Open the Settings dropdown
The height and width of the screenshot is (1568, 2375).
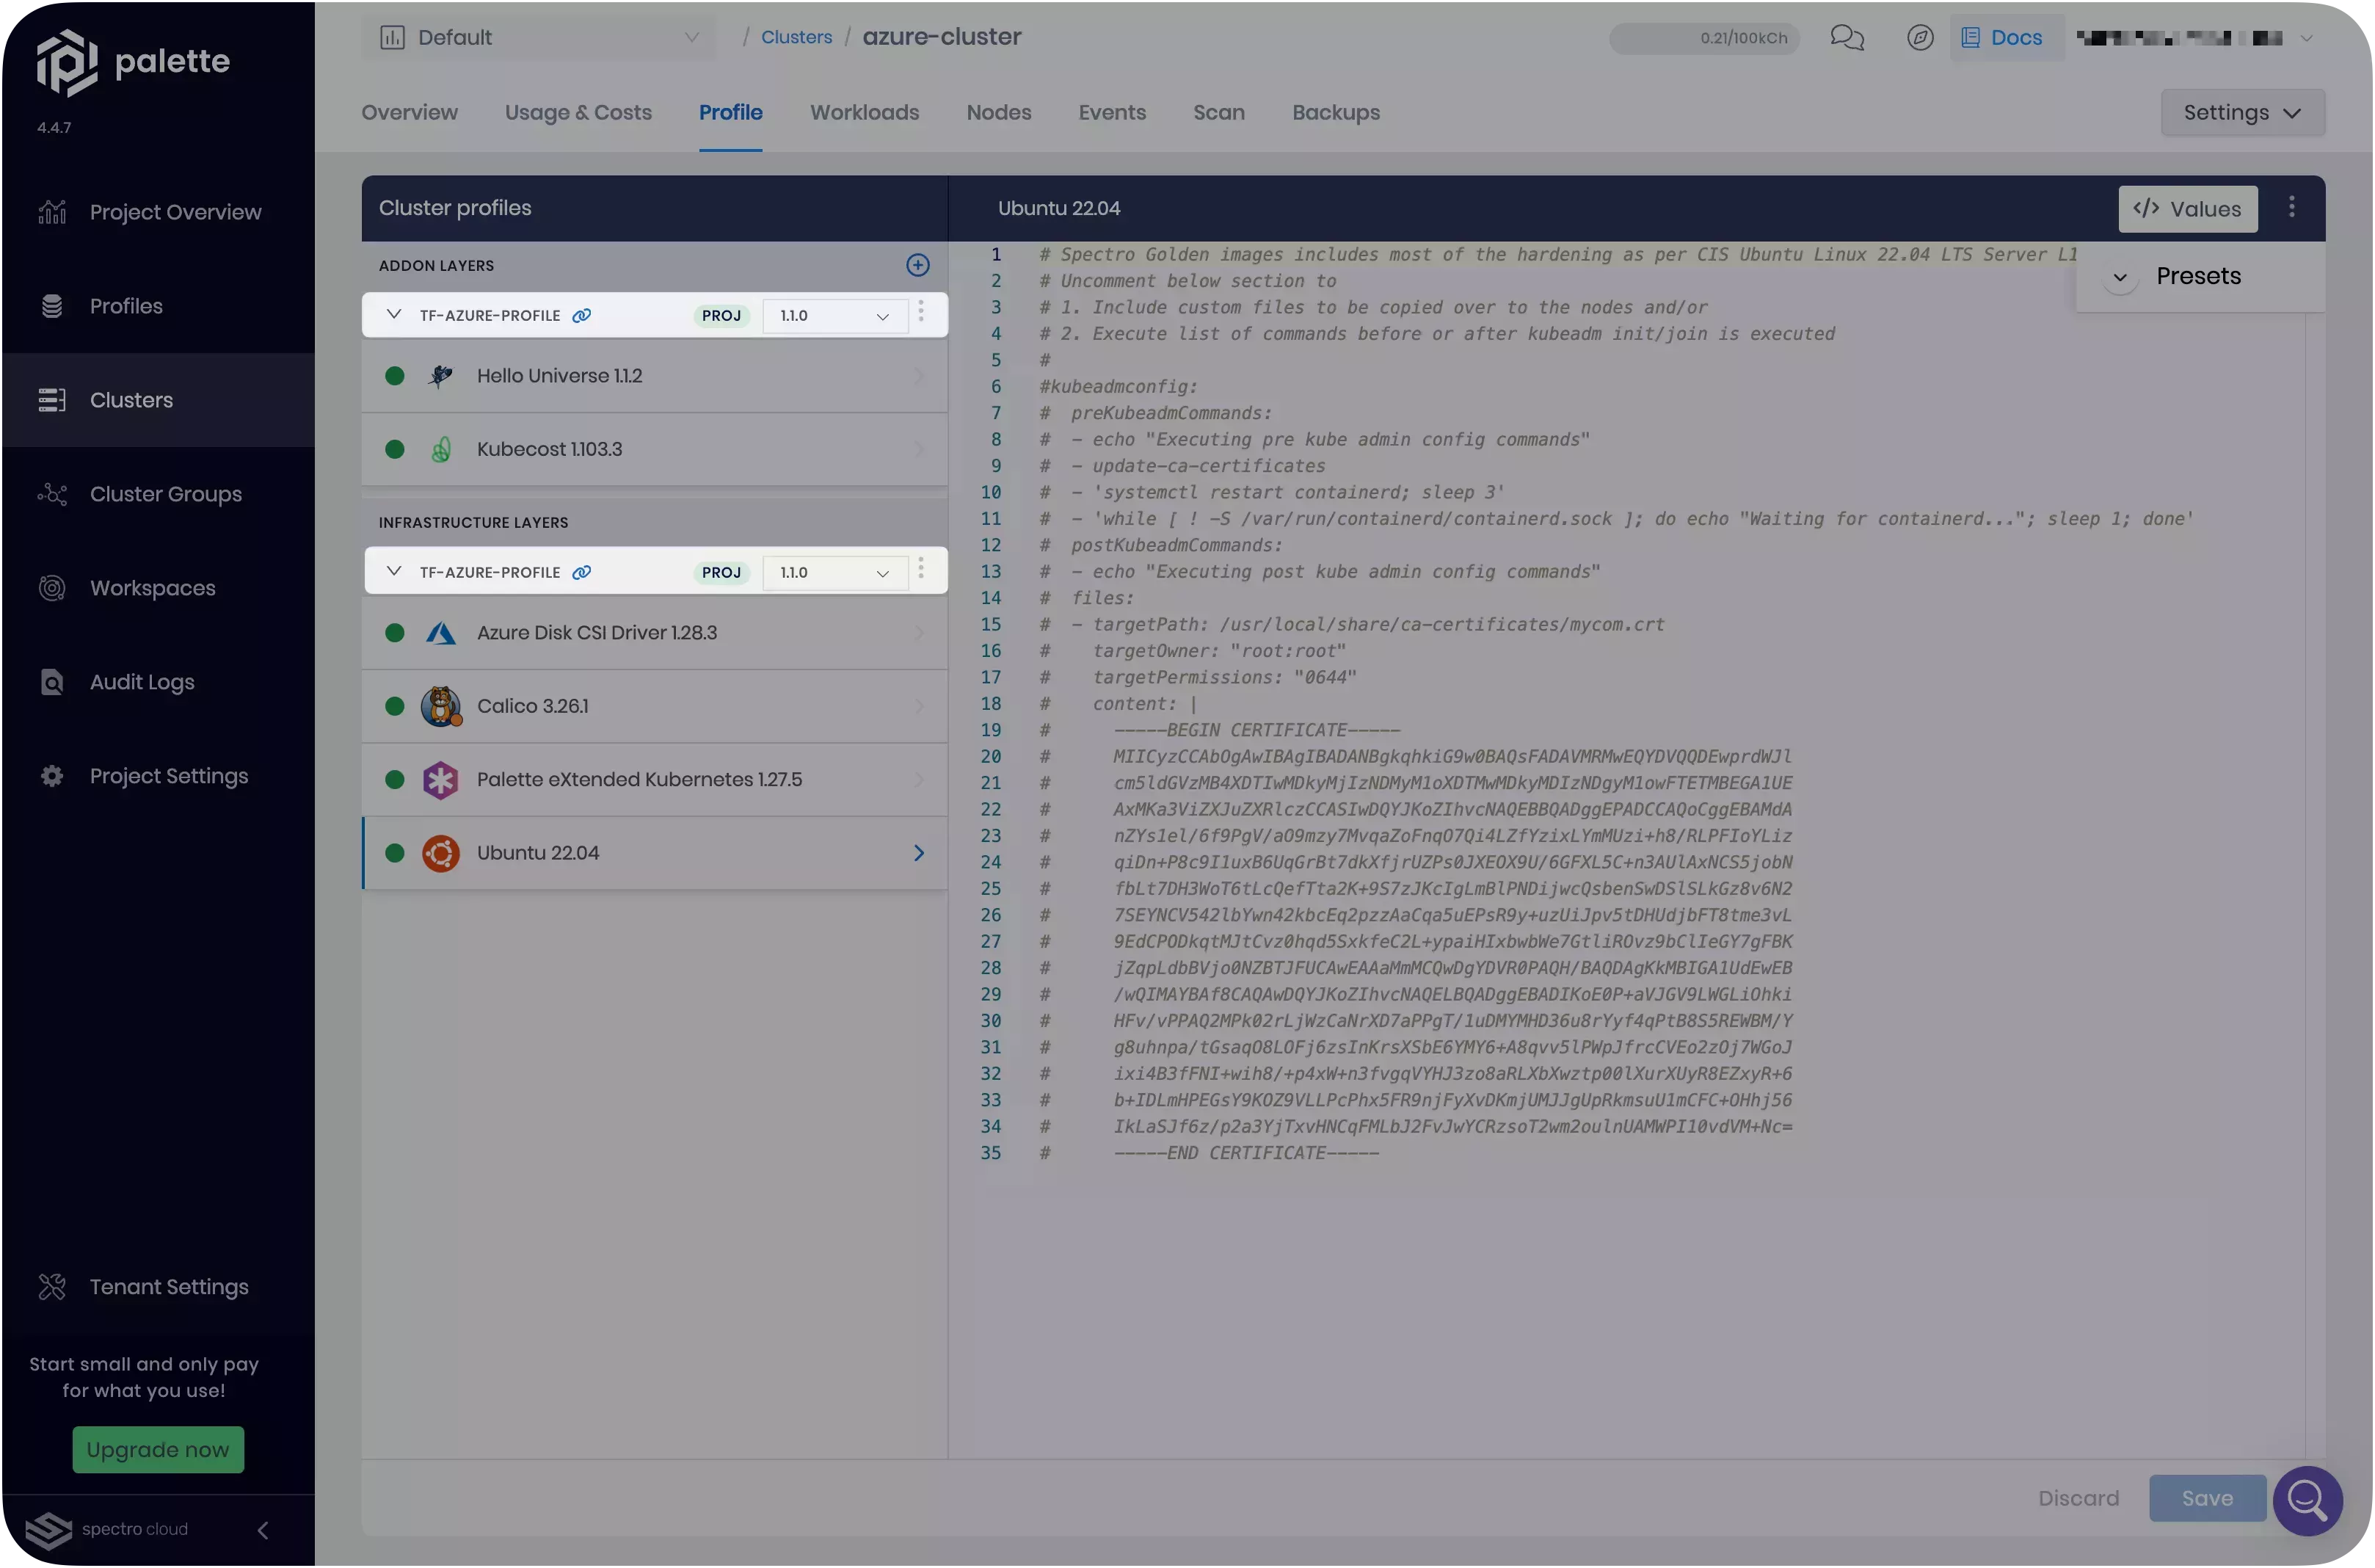coord(2243,113)
